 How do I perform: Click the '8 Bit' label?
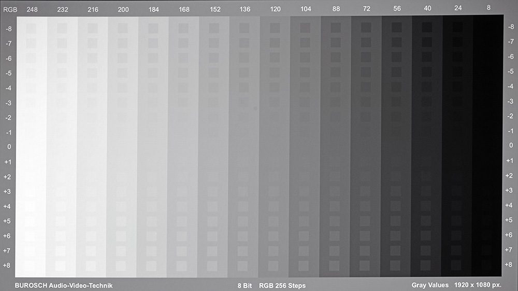[244, 286]
